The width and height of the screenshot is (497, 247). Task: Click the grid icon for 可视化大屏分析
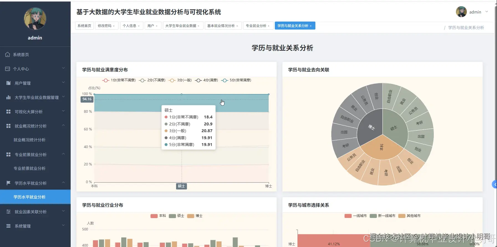pyautogui.click(x=8, y=111)
